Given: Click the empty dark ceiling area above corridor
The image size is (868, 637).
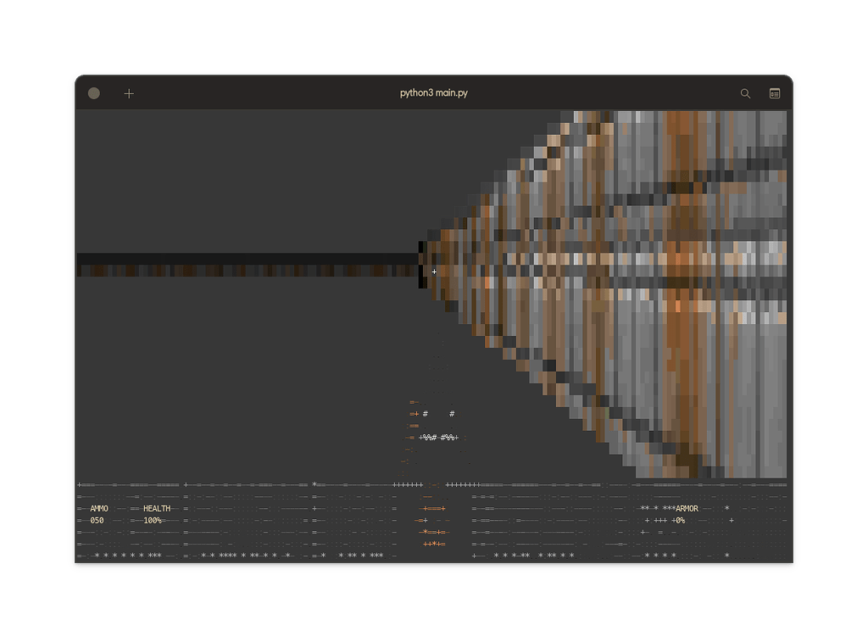Looking at the screenshot, I should [246, 178].
